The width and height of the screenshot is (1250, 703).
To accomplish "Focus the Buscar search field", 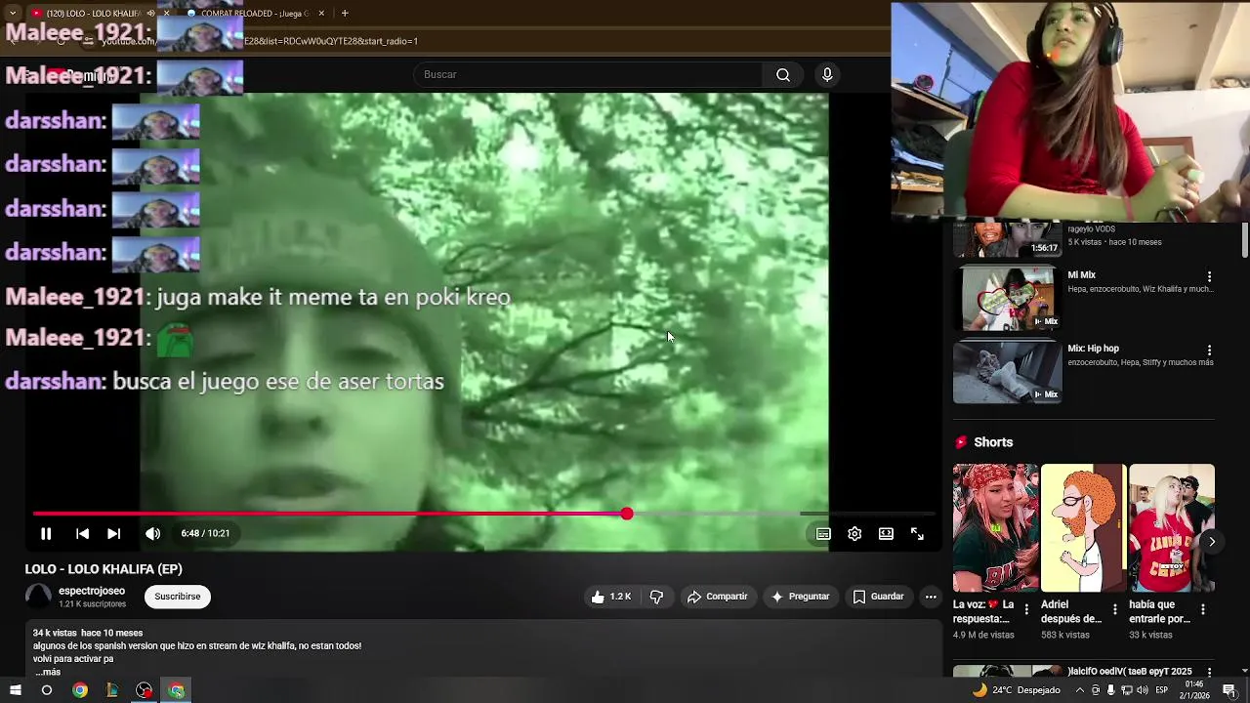I will 589,75.
